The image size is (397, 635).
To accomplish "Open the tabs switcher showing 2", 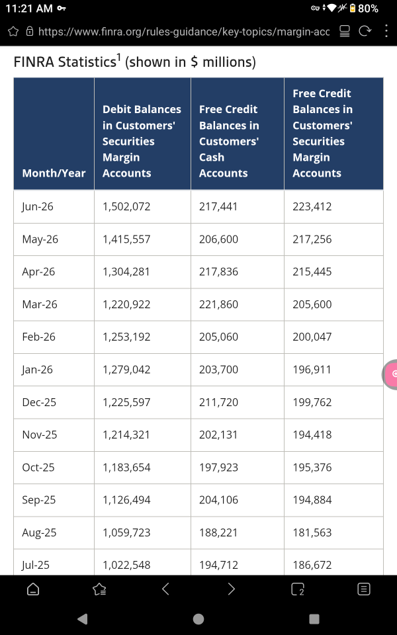I will 298,589.
